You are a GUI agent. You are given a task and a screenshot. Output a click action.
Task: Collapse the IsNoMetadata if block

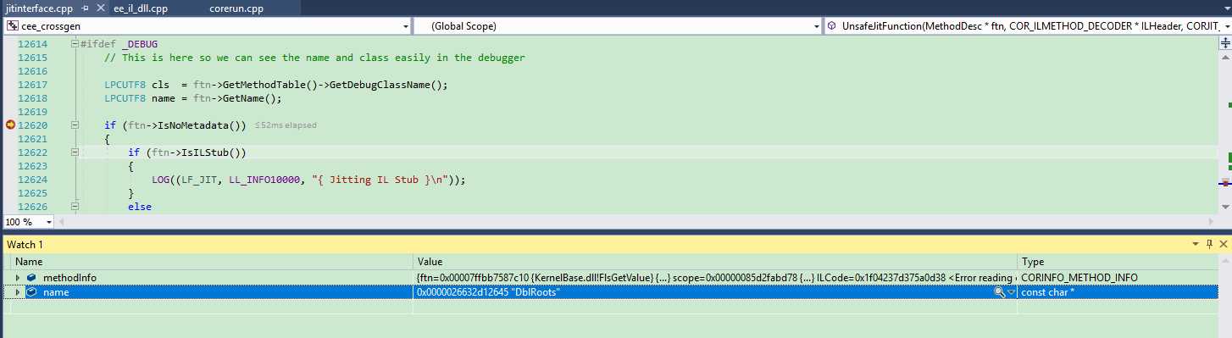75,125
